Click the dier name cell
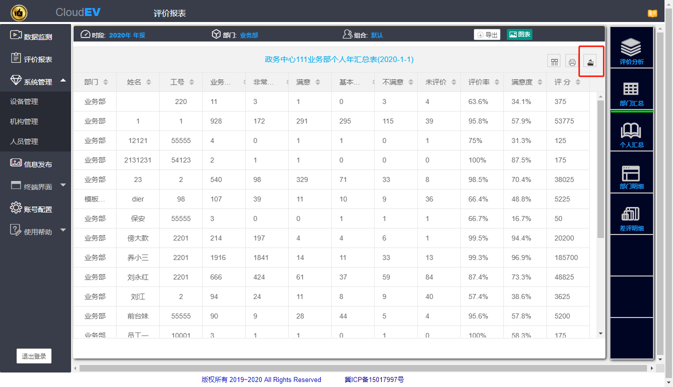 click(138, 199)
